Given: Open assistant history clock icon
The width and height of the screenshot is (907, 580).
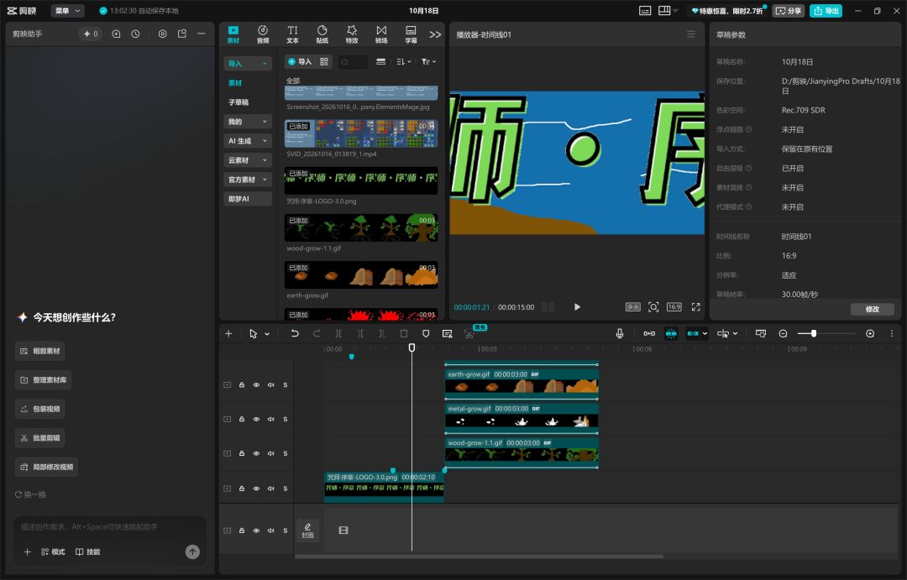Looking at the screenshot, I should pyautogui.click(x=135, y=34).
